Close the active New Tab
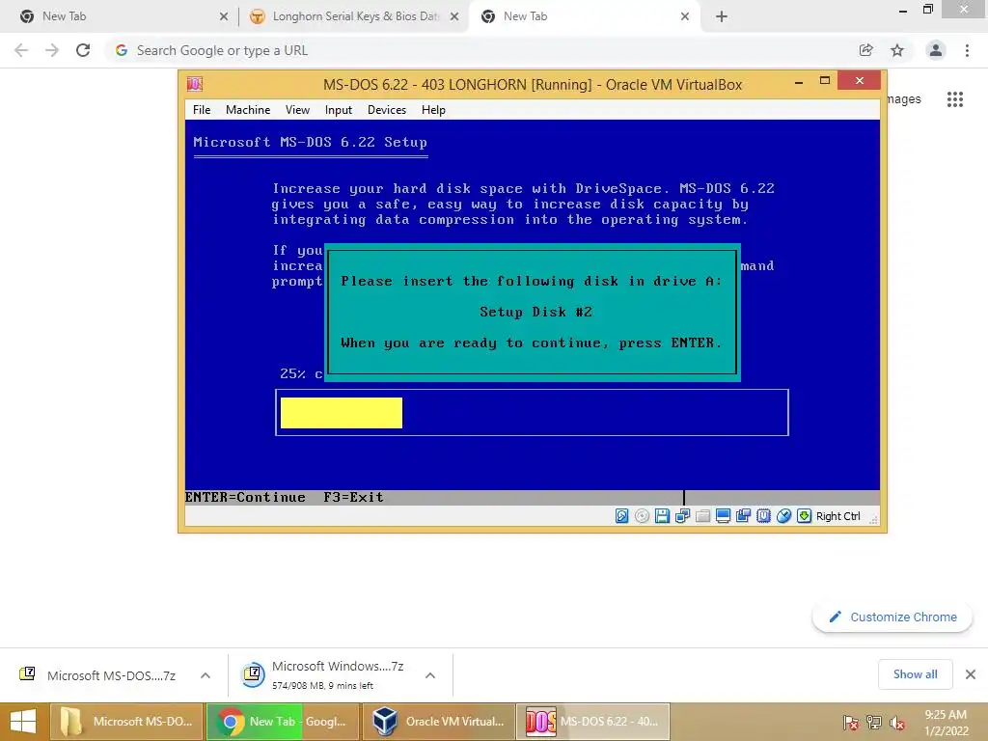This screenshot has width=988, height=741. [685, 16]
